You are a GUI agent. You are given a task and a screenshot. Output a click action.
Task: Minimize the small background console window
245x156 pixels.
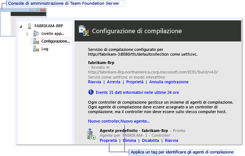[x=32, y=10]
